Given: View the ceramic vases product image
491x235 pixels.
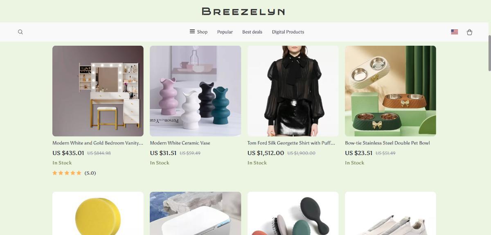Looking at the screenshot, I should [195, 91].
